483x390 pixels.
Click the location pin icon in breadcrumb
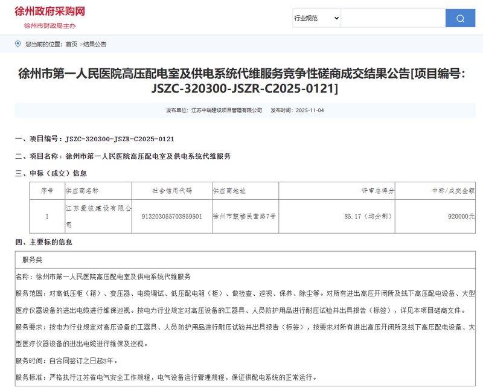18,44
